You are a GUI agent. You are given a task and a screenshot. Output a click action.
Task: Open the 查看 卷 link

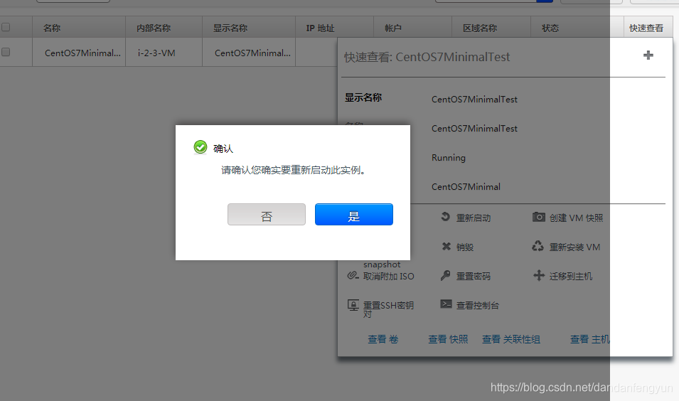click(x=383, y=339)
